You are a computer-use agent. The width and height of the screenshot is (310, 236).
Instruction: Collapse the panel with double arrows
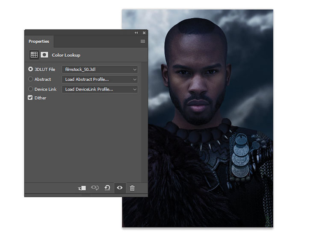click(136, 33)
